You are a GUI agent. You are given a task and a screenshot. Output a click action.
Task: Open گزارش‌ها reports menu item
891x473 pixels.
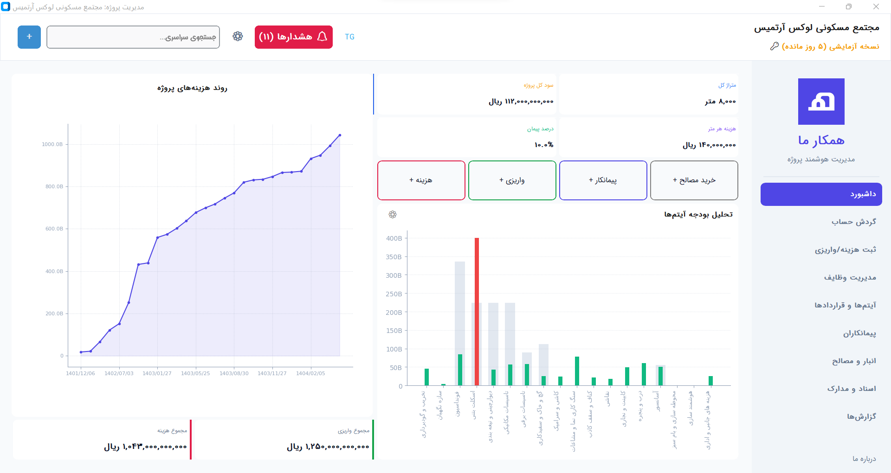[861, 417]
